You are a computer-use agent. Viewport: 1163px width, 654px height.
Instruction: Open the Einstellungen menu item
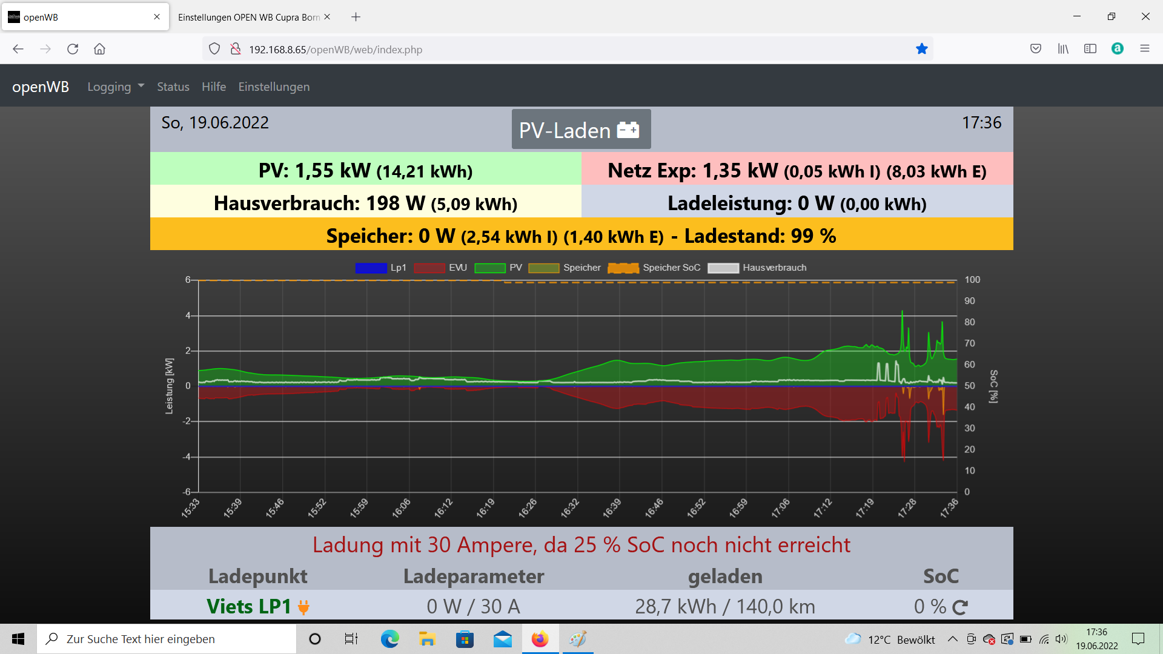(274, 87)
